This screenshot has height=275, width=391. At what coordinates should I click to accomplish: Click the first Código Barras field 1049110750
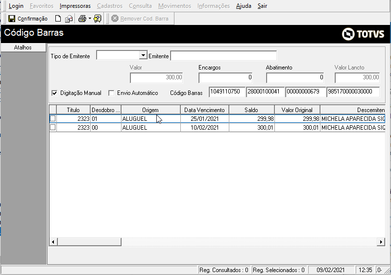(227, 92)
